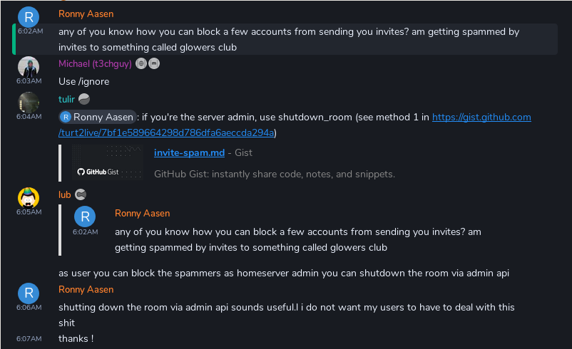Click the lub sender name
This screenshot has width=572, height=349.
click(64, 195)
